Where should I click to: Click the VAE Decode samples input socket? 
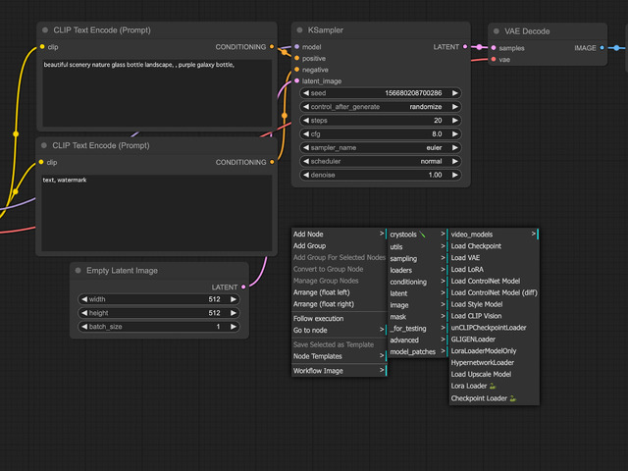pyautogui.click(x=494, y=48)
